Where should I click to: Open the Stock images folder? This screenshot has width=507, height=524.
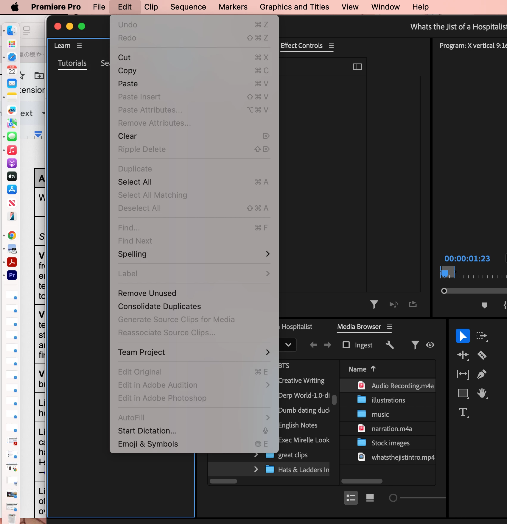pos(388,443)
